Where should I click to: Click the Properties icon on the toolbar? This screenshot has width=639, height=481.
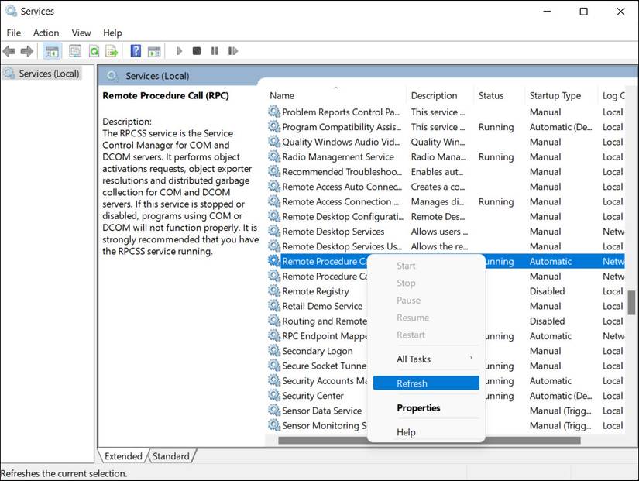74,51
